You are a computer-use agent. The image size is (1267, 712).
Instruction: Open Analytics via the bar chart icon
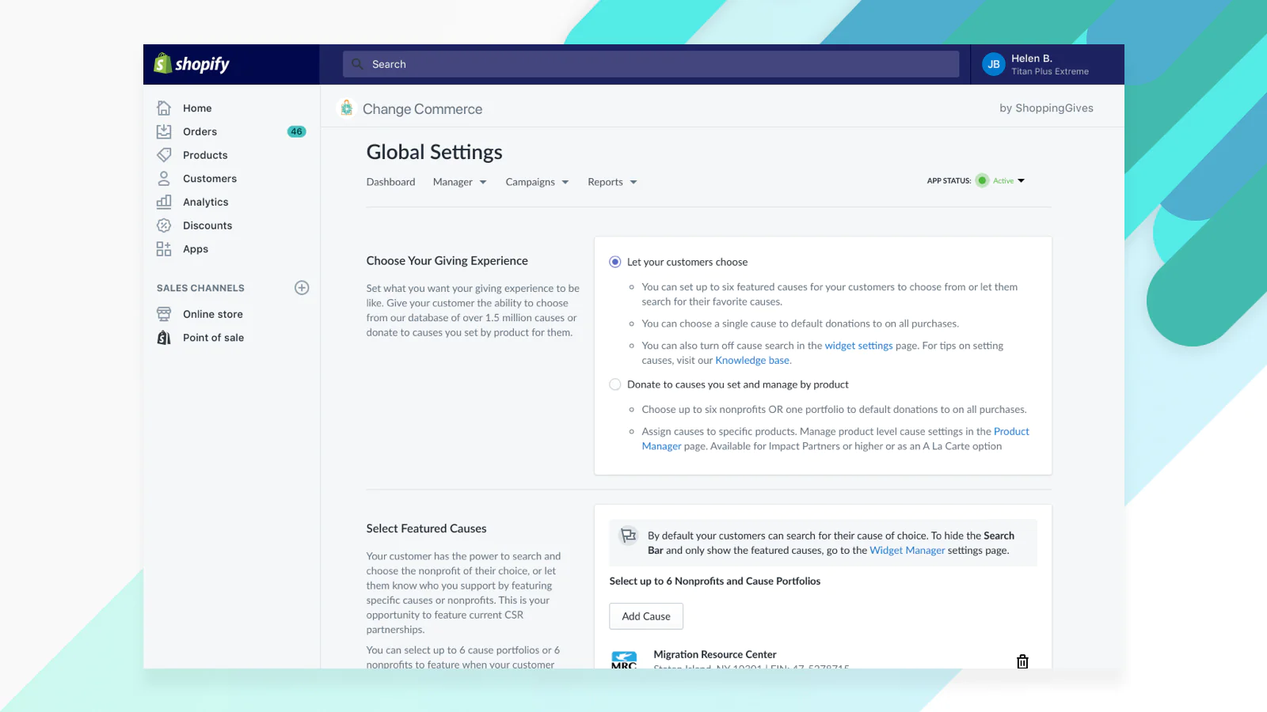[164, 202]
